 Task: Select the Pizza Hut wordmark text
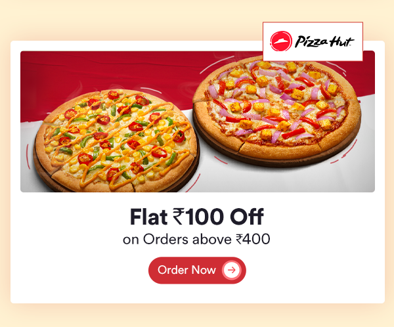324,42
